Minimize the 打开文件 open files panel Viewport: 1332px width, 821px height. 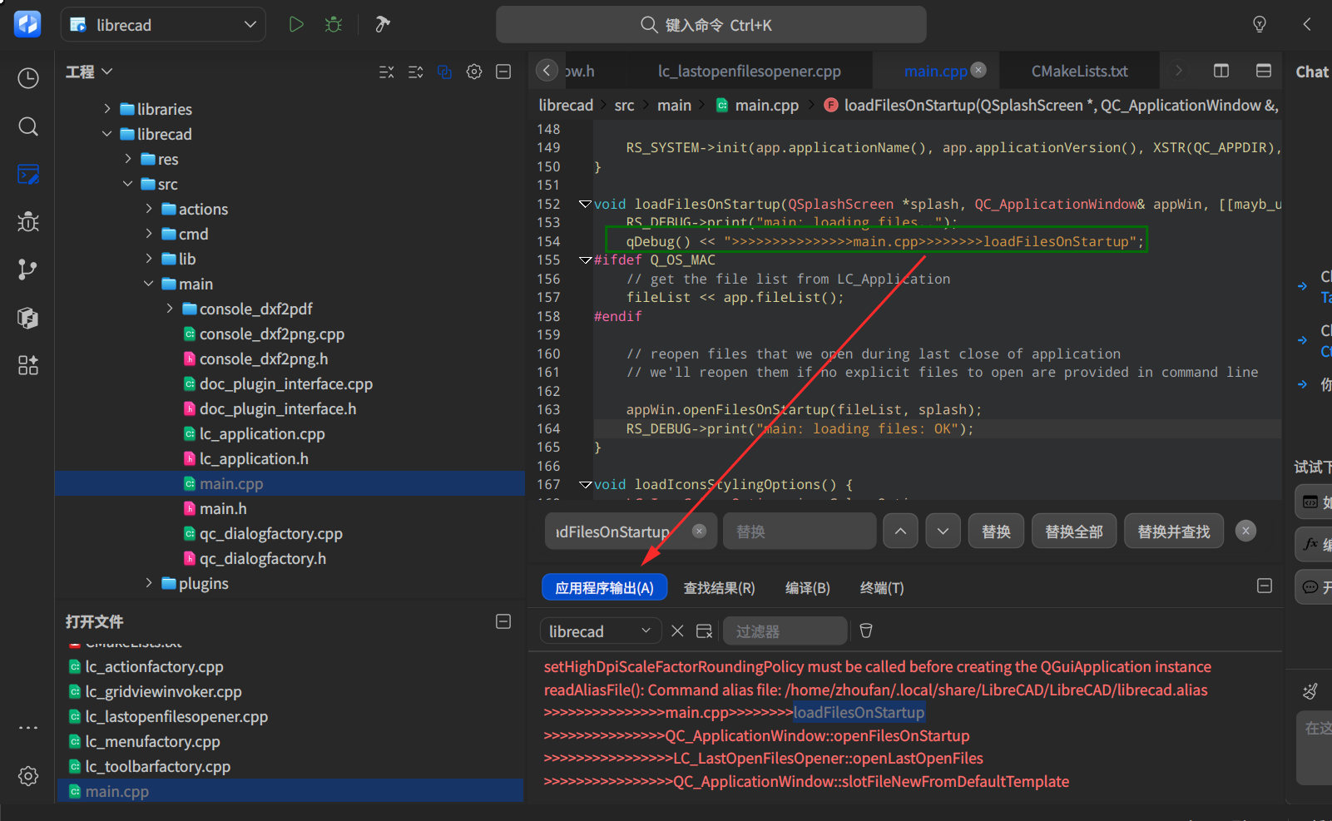click(x=503, y=621)
